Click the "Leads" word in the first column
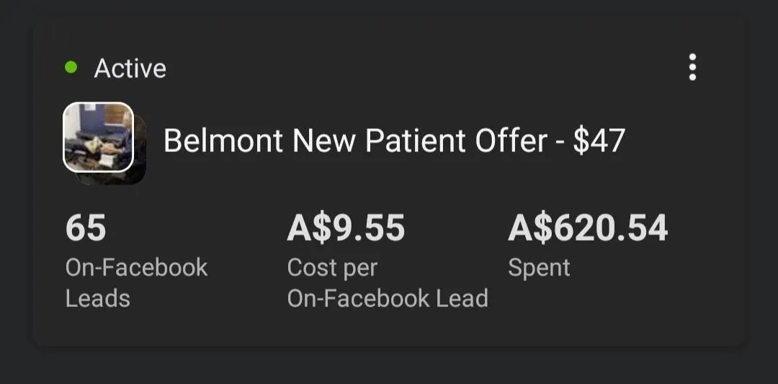This screenshot has width=778, height=384. pyautogui.click(x=98, y=298)
